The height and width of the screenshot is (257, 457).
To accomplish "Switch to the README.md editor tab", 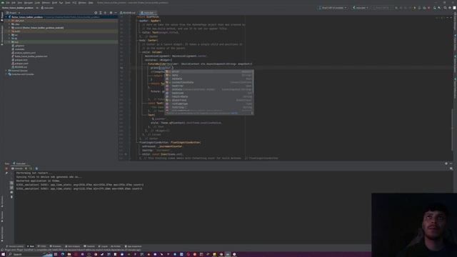I will (x=129, y=13).
